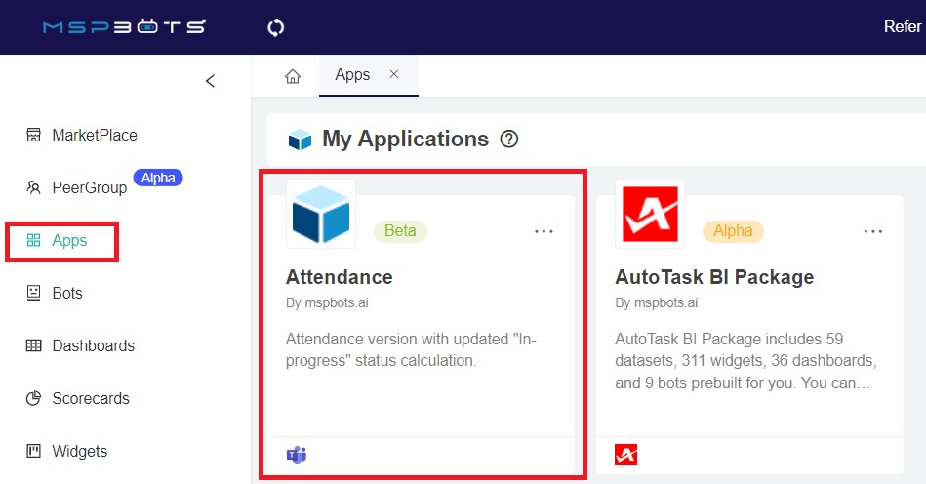Open Scorecards in the sidebar

[90, 398]
